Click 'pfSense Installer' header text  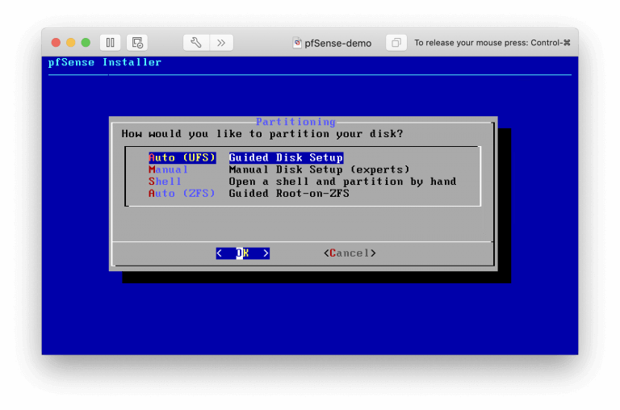pos(105,62)
